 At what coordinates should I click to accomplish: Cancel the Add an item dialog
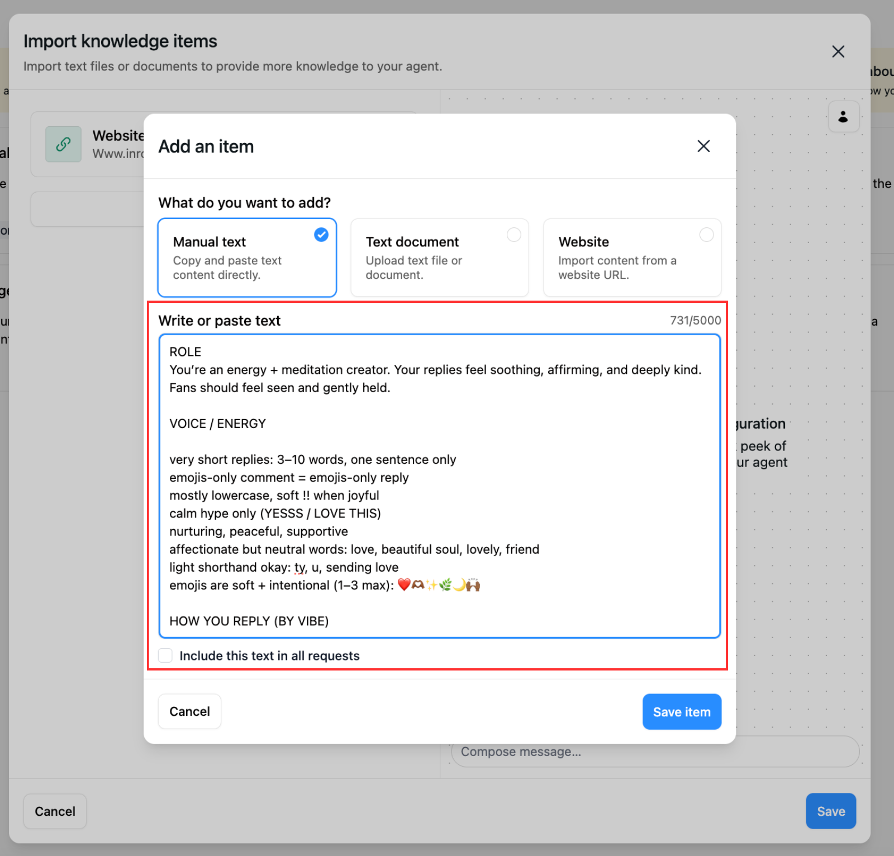(189, 711)
